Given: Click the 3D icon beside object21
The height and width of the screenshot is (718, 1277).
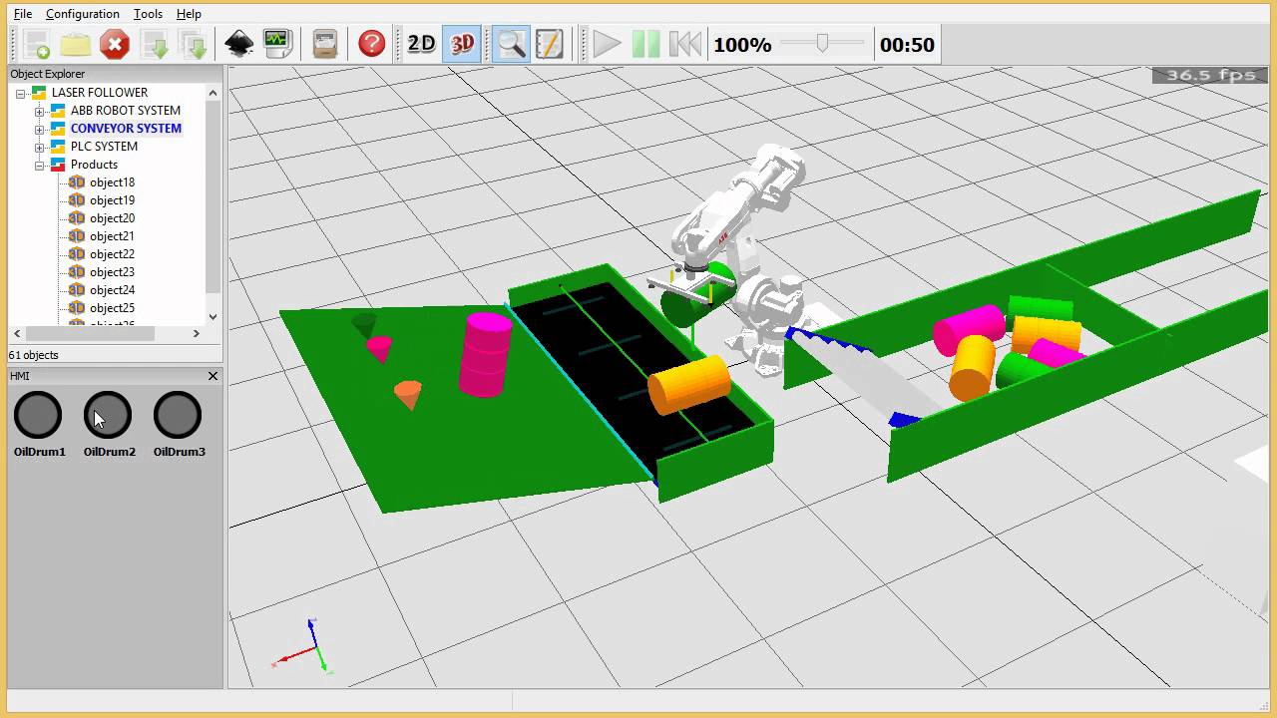Looking at the screenshot, I should coord(77,236).
